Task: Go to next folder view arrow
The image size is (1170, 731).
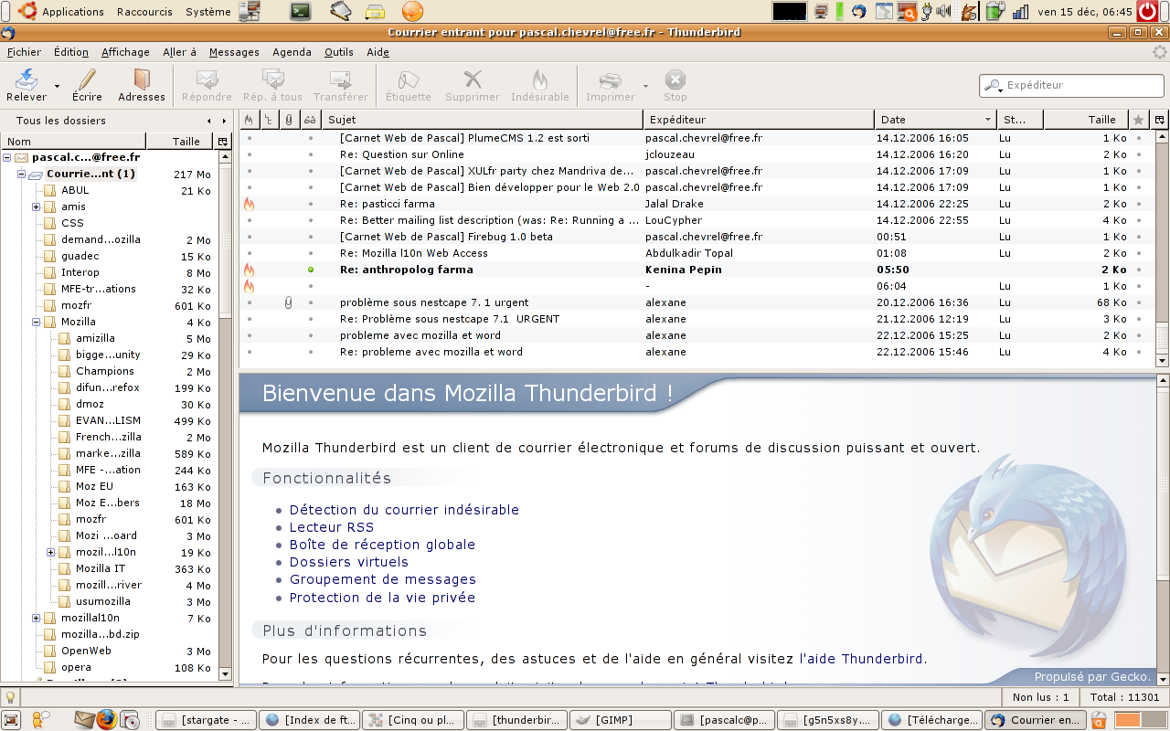Action: (224, 121)
